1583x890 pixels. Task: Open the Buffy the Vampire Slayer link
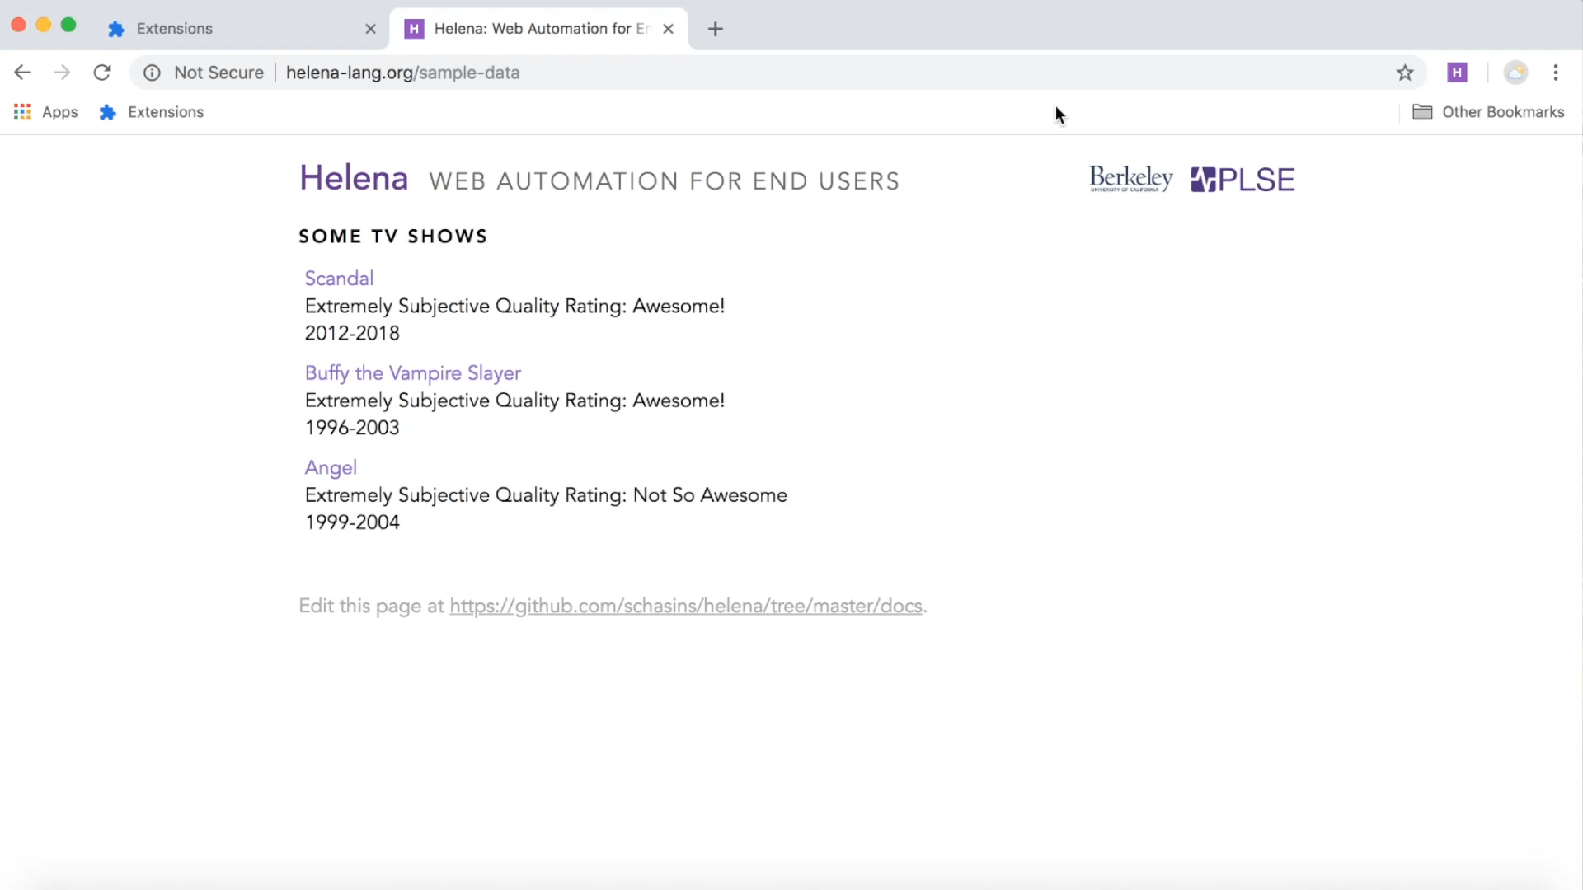pyautogui.click(x=412, y=373)
